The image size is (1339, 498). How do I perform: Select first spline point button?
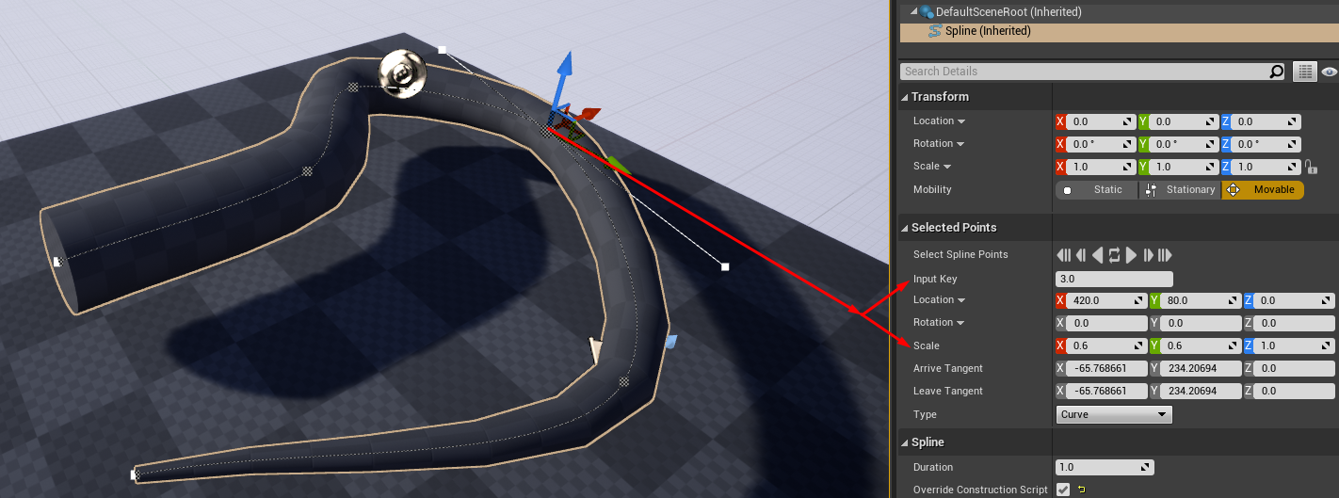click(1063, 255)
